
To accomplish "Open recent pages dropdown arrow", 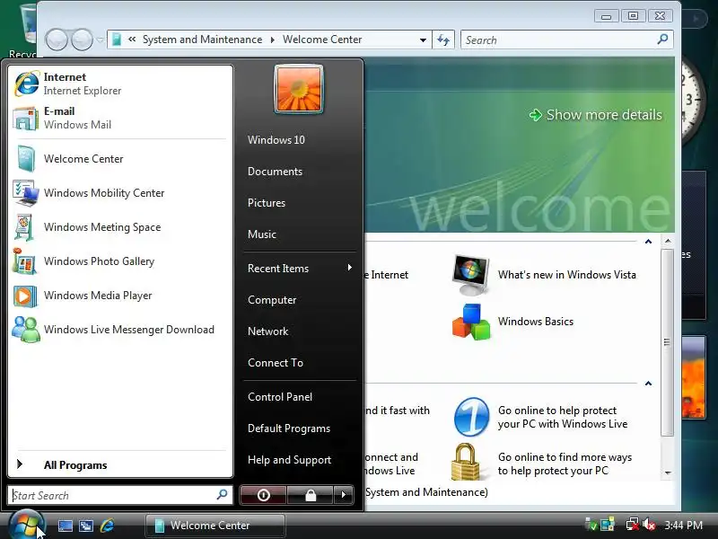I will pos(100,40).
